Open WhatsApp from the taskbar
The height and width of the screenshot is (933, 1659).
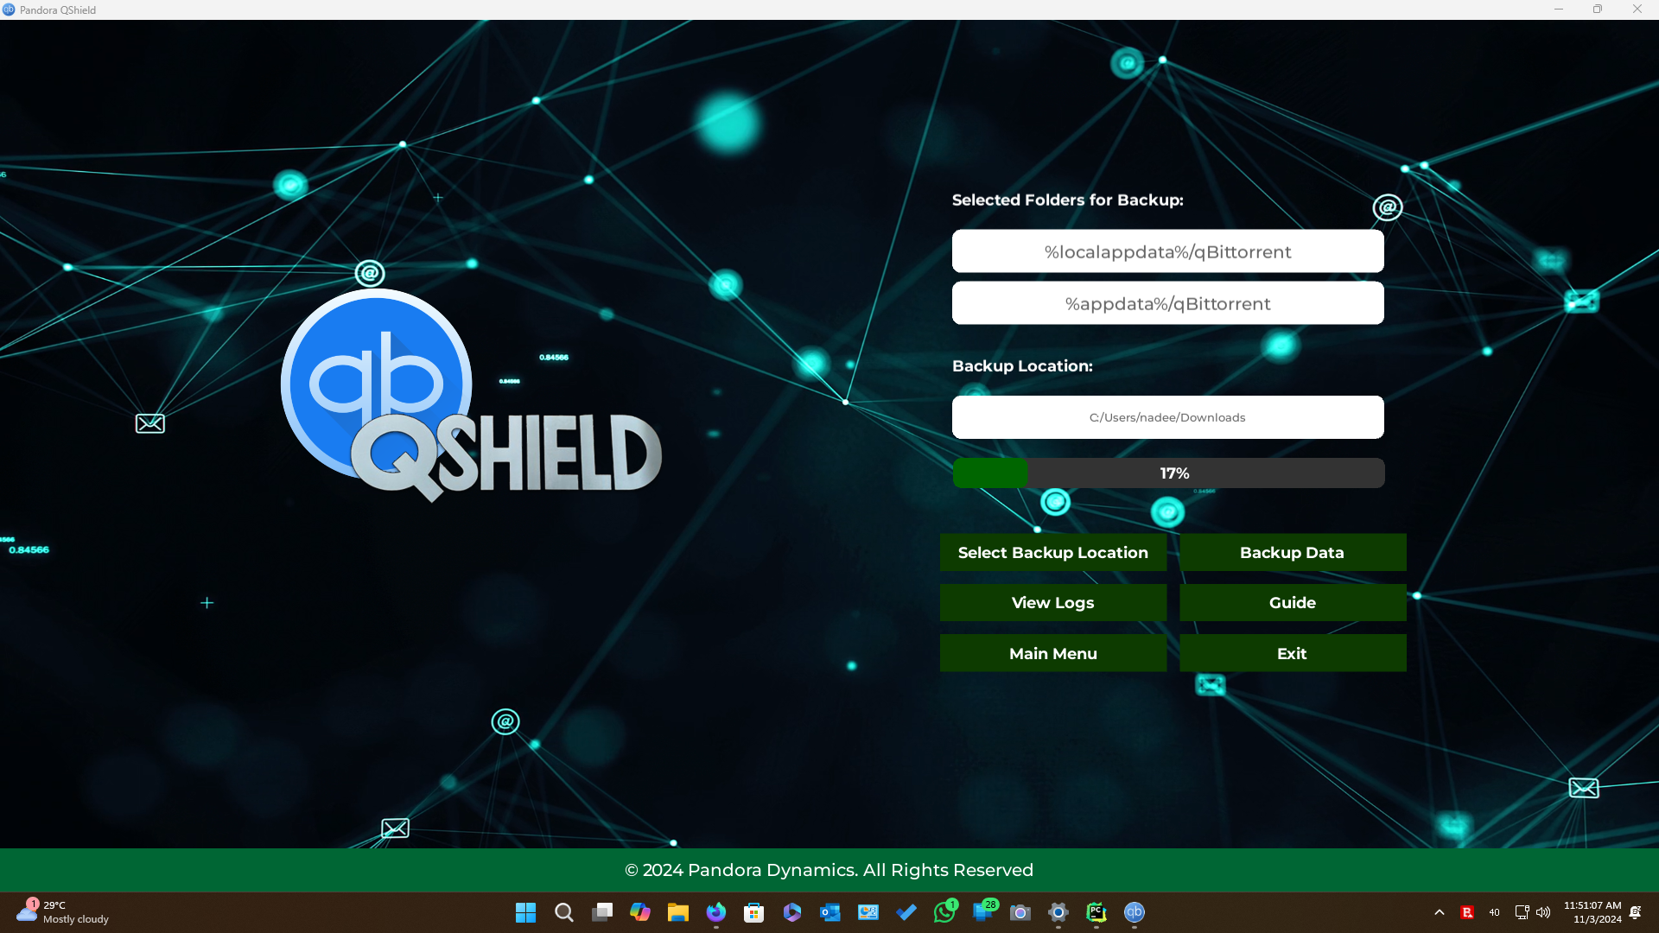tap(944, 912)
